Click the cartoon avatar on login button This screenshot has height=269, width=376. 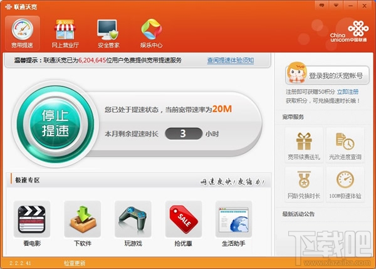click(x=297, y=72)
